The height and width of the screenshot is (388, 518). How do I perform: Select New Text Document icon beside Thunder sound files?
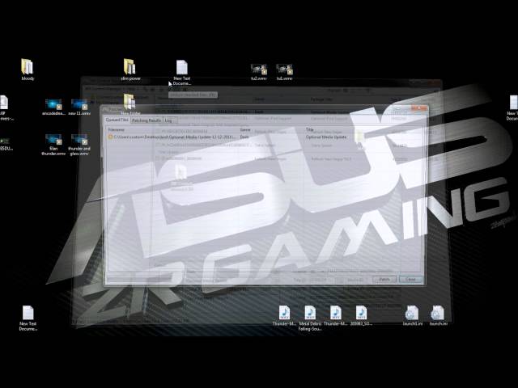(x=28, y=318)
